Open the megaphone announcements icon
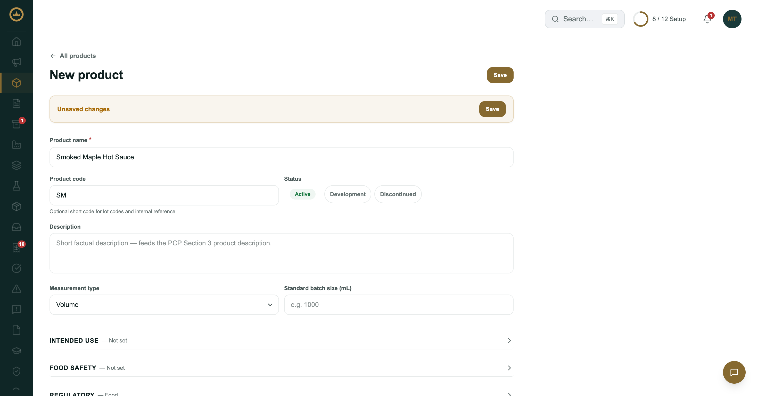 click(x=17, y=62)
